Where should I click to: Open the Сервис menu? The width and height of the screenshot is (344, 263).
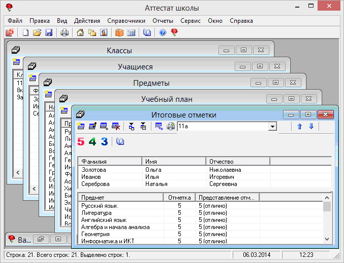point(190,21)
